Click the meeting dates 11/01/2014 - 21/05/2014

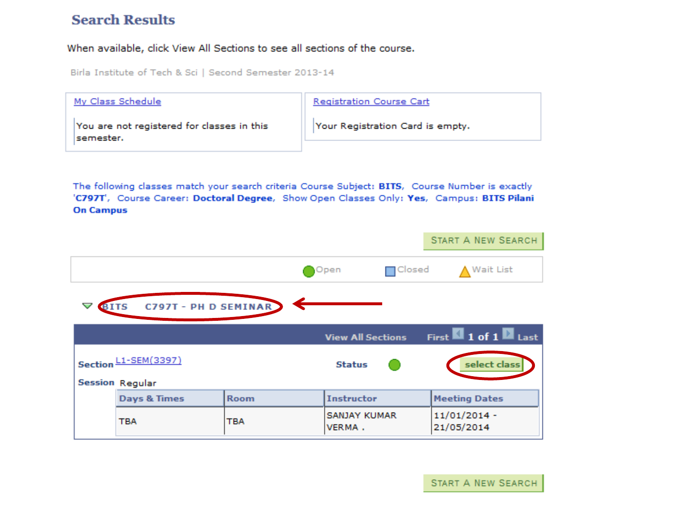[465, 421]
